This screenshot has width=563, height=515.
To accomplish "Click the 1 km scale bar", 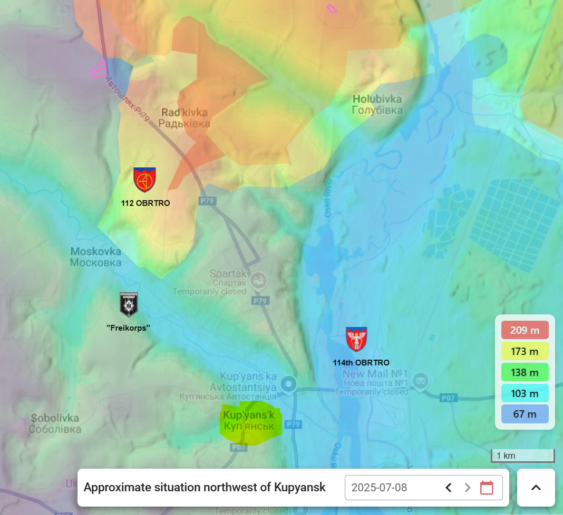I will click(x=523, y=455).
